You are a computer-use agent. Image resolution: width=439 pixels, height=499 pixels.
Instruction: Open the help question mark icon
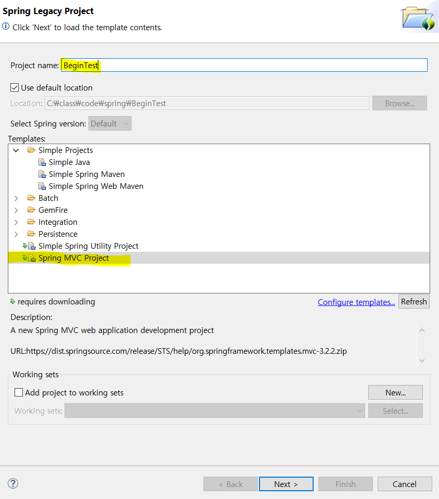tap(13, 484)
